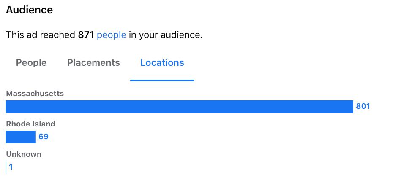Click the Massachusetts location label
Screen dimensions: 393x183
pos(35,94)
